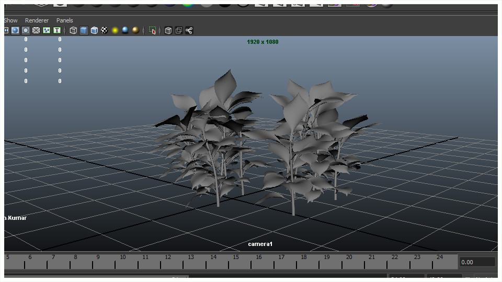
Task: Enable wireframe display mode
Action: point(73,30)
